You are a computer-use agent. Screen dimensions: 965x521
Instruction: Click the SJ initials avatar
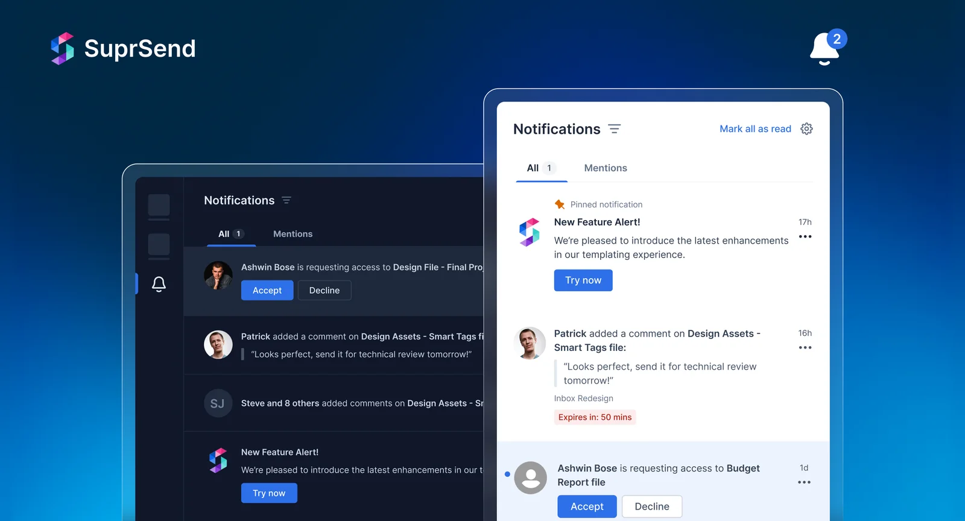pyautogui.click(x=218, y=403)
